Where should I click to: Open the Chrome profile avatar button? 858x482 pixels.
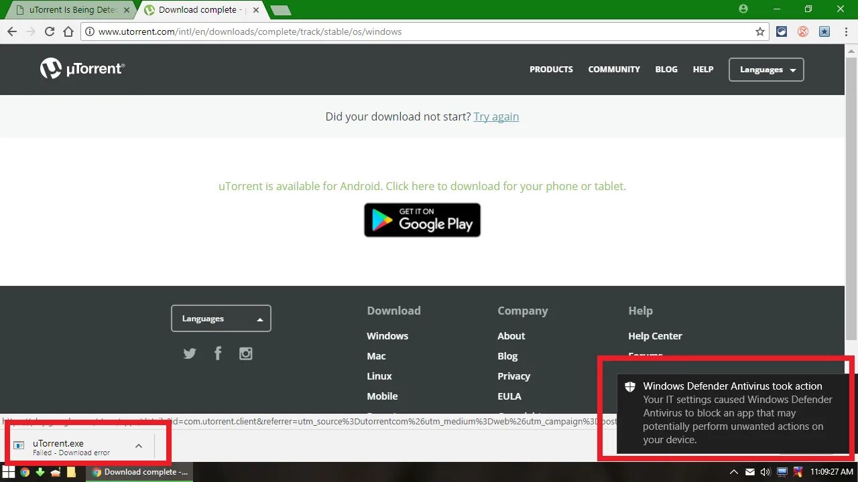[x=743, y=9]
